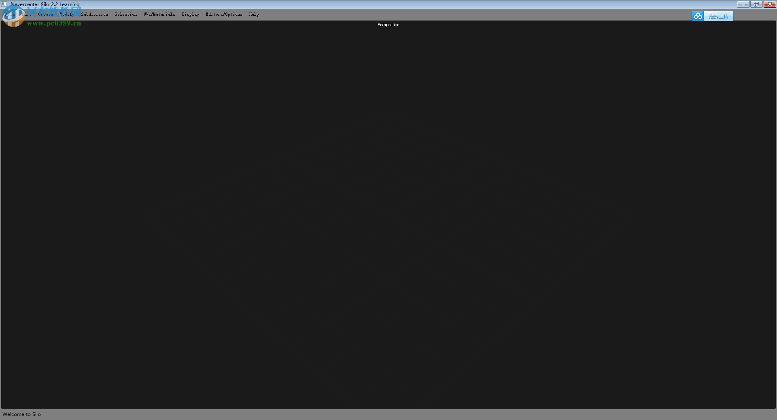Restore down the Silo window
Image resolution: width=777 pixels, height=420 pixels.
756,4
